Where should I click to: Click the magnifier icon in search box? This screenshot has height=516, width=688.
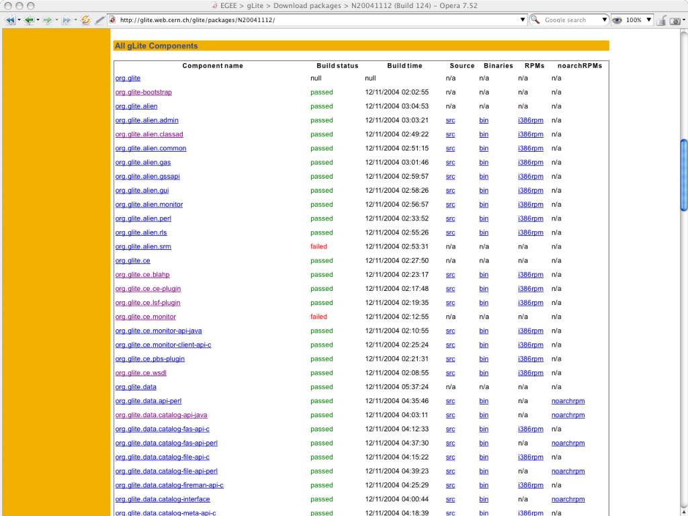(x=535, y=19)
